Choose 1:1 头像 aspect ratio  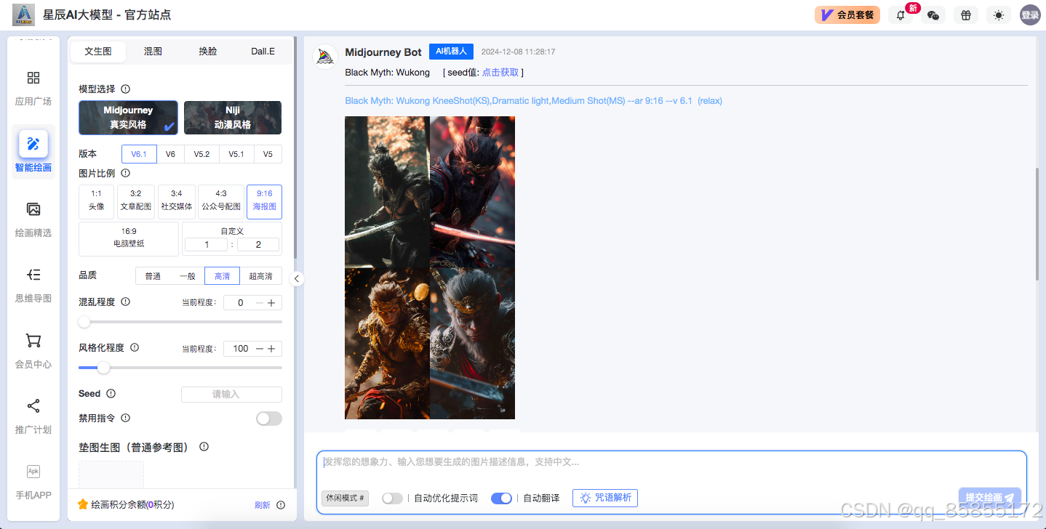(96, 202)
